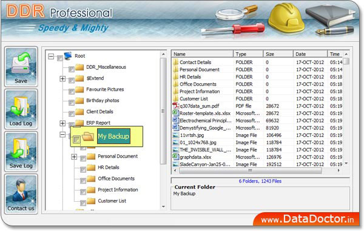Screen dimensions: 364x231
Task: Expand the Personal Document tree node
Action: click(74, 157)
